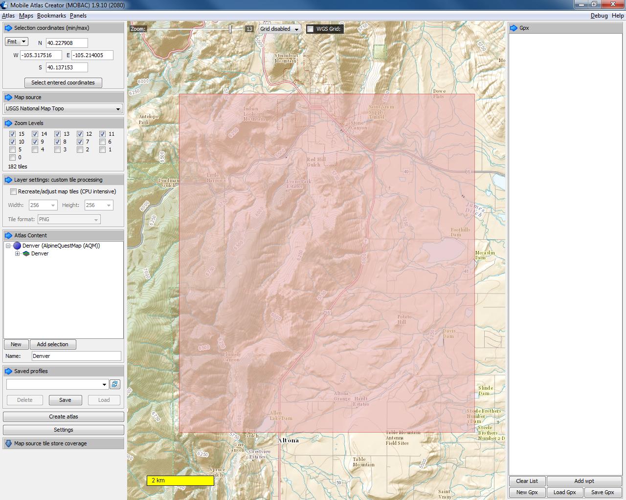This screenshot has height=500, width=626.
Task: Click the Map source panel arrow icon
Action: coord(8,97)
